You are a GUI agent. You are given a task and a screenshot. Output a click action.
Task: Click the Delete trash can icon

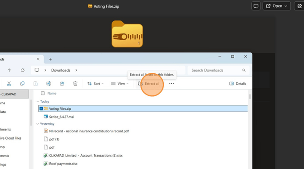[75, 84]
